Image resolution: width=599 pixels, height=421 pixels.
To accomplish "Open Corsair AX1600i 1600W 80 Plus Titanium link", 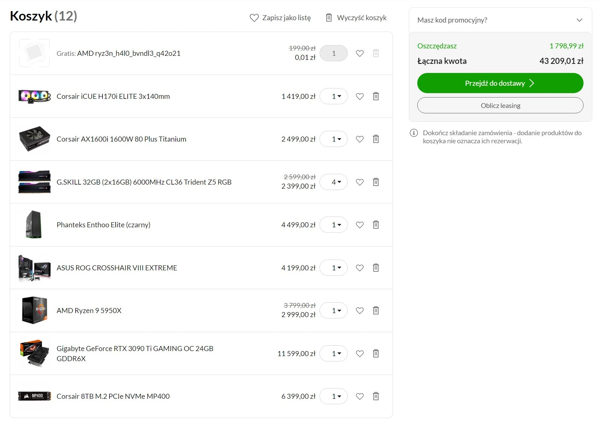I will pyautogui.click(x=121, y=139).
